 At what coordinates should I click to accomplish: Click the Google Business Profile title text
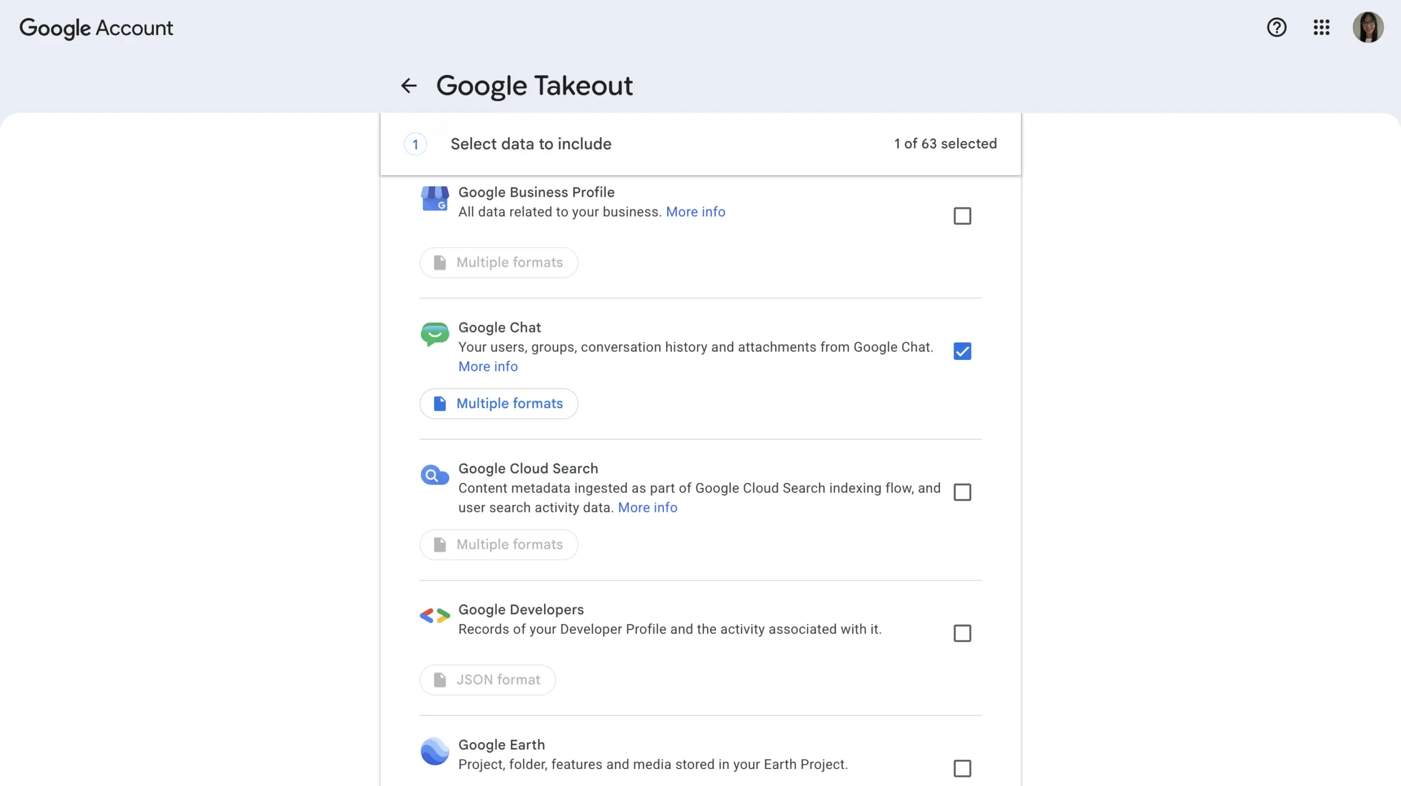point(536,193)
